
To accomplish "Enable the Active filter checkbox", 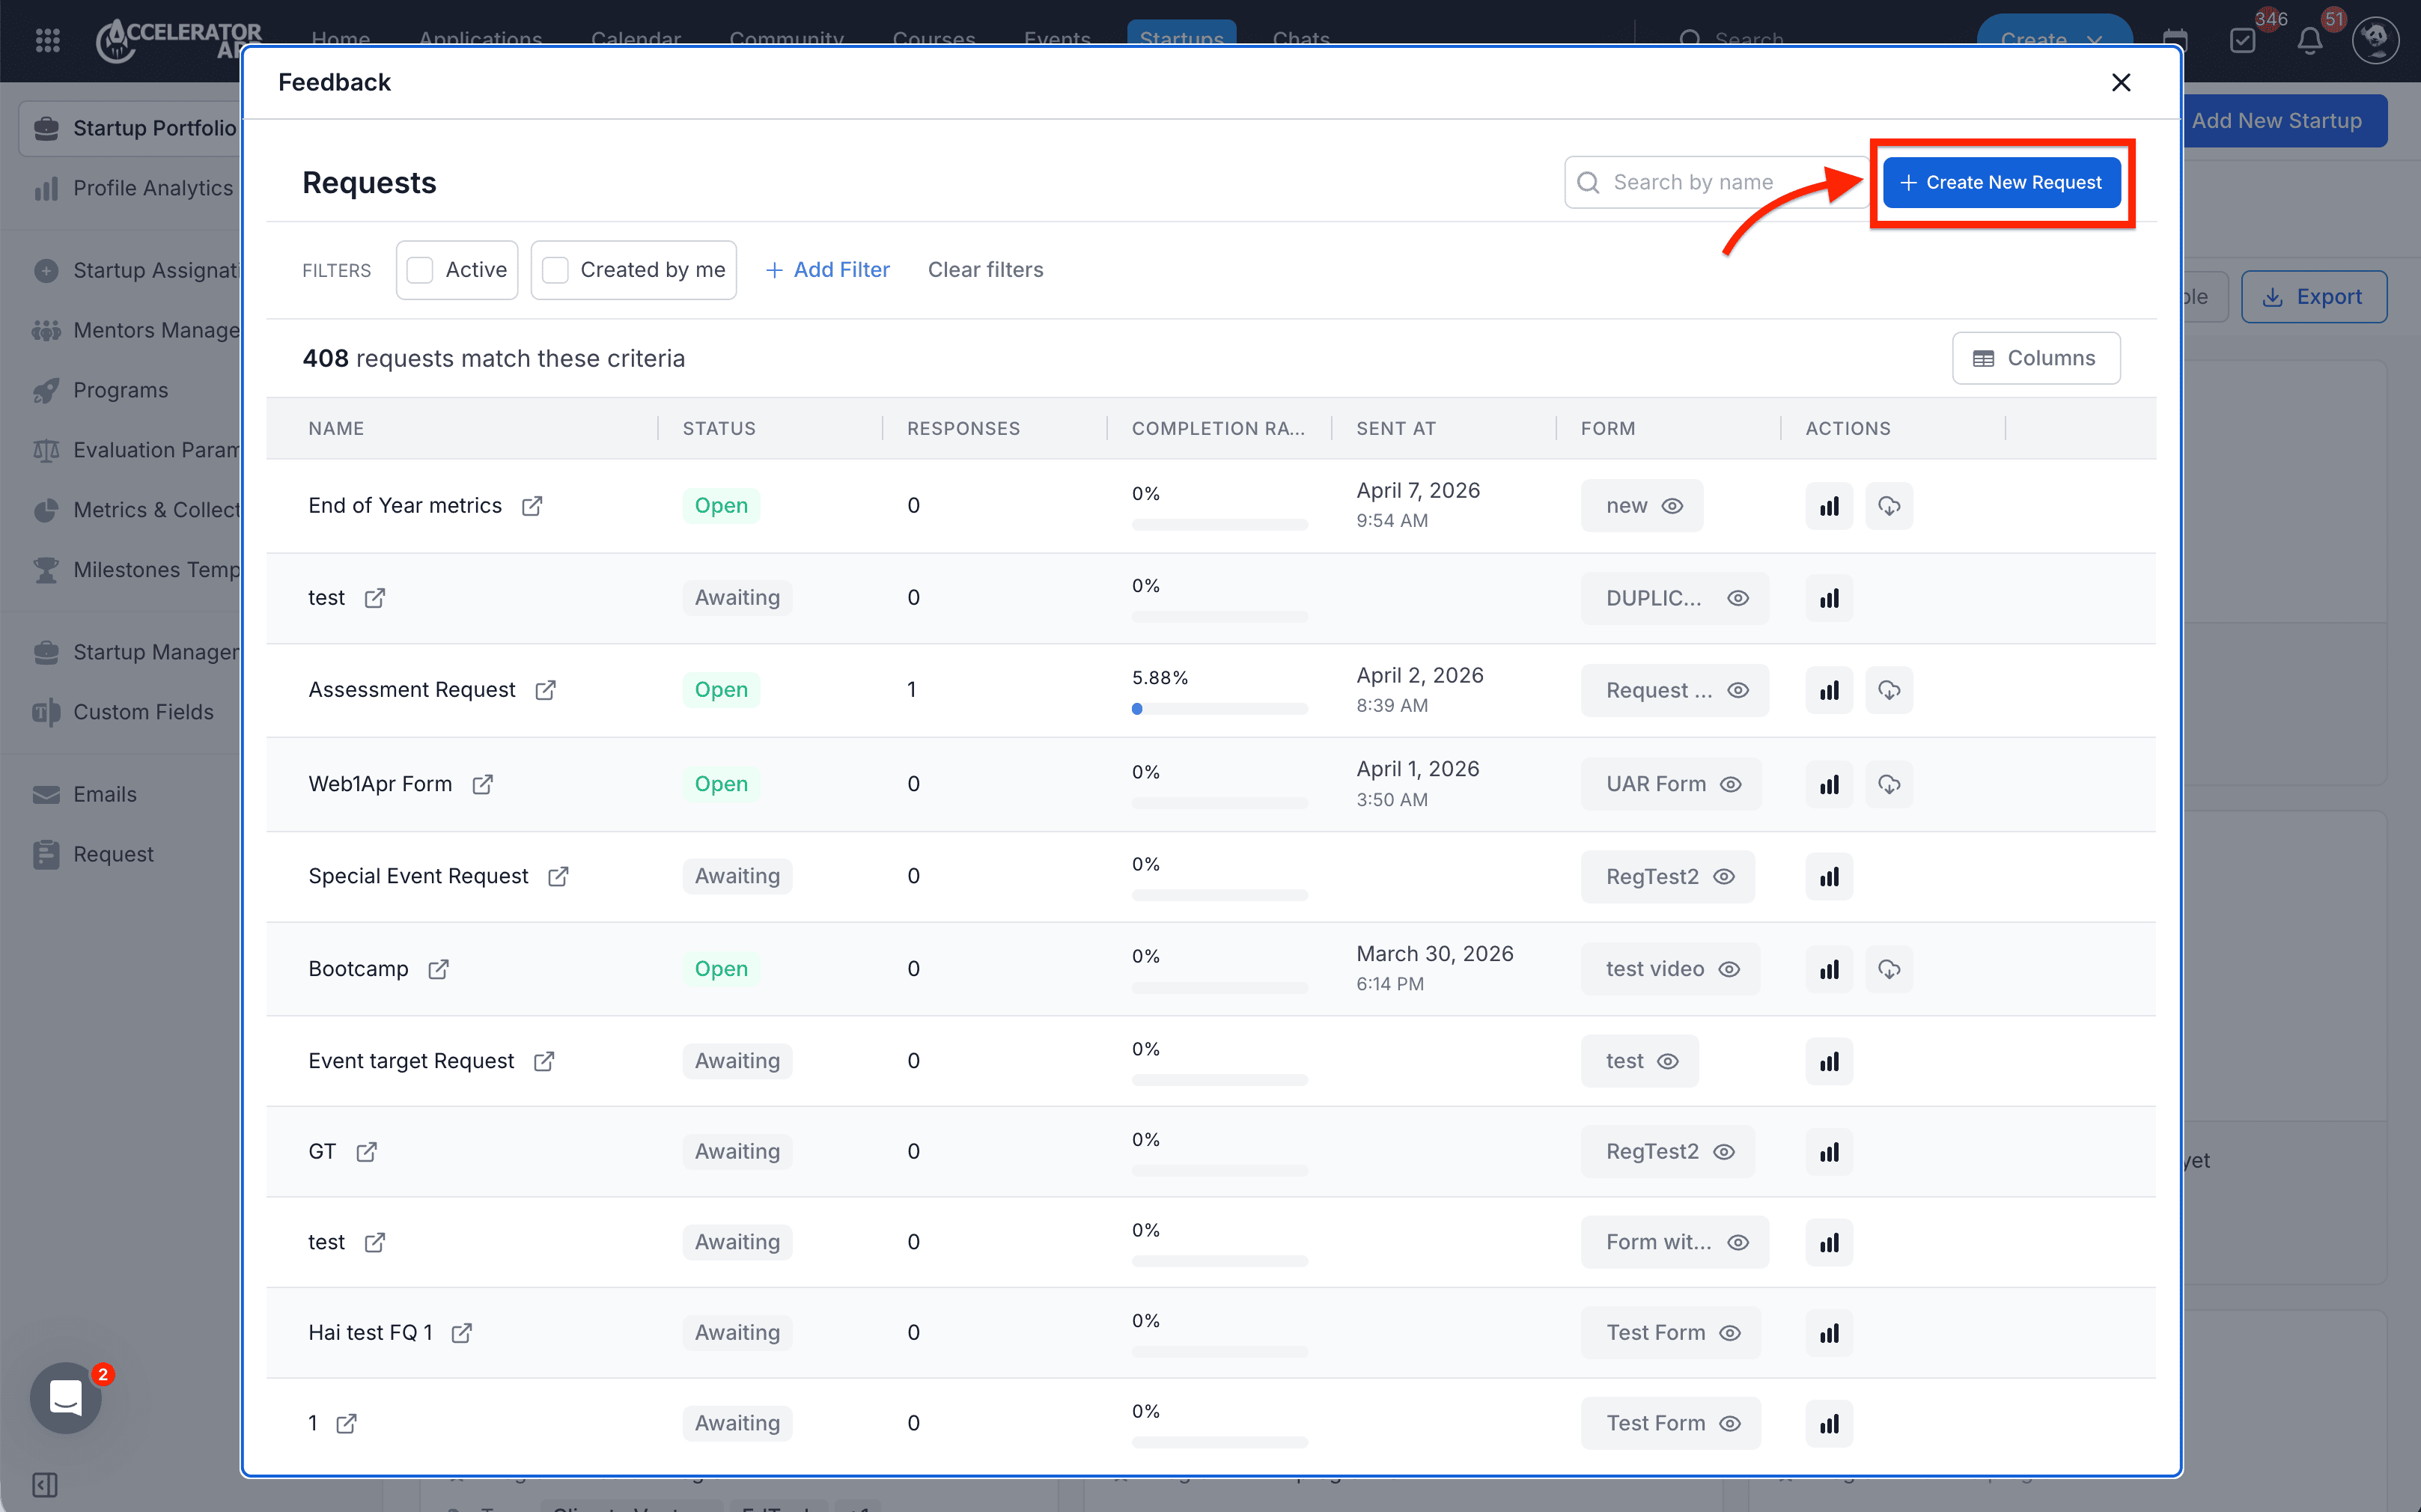I will [x=420, y=270].
